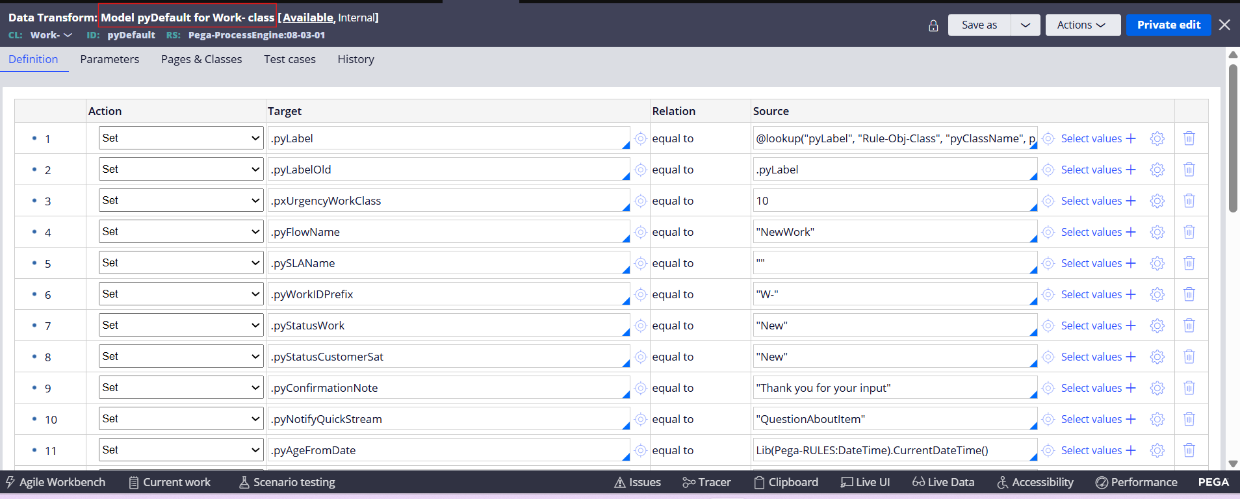
Task: Click target picker icon beside .pyLabelOld field
Action: tap(640, 170)
